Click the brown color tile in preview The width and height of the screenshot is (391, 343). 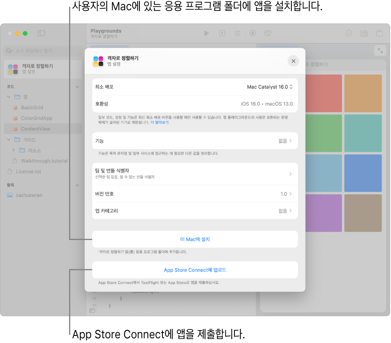pyautogui.click(x=363, y=213)
